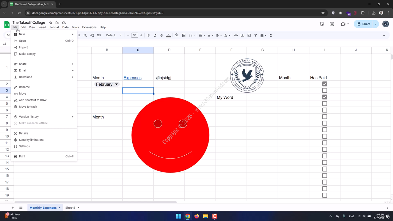
Task: Switch to Sheet3 tab
Action: coord(70,208)
